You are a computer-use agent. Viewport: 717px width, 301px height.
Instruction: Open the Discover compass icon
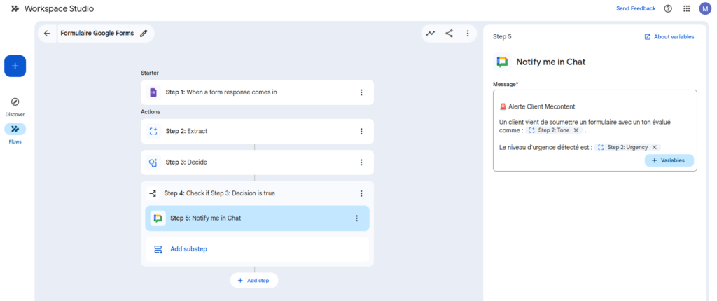pos(15,101)
